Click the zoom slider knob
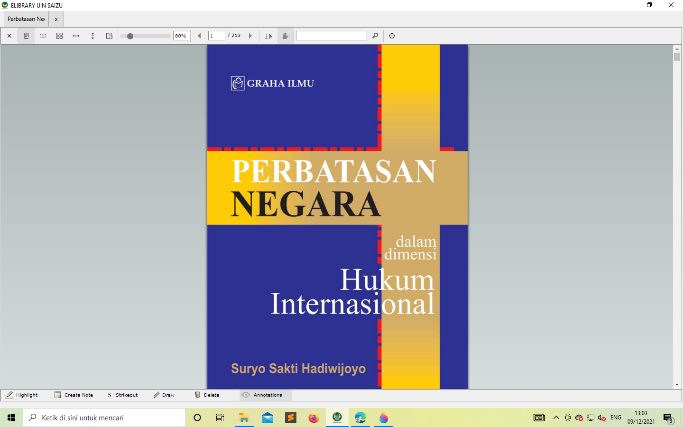683x427 pixels. point(130,36)
